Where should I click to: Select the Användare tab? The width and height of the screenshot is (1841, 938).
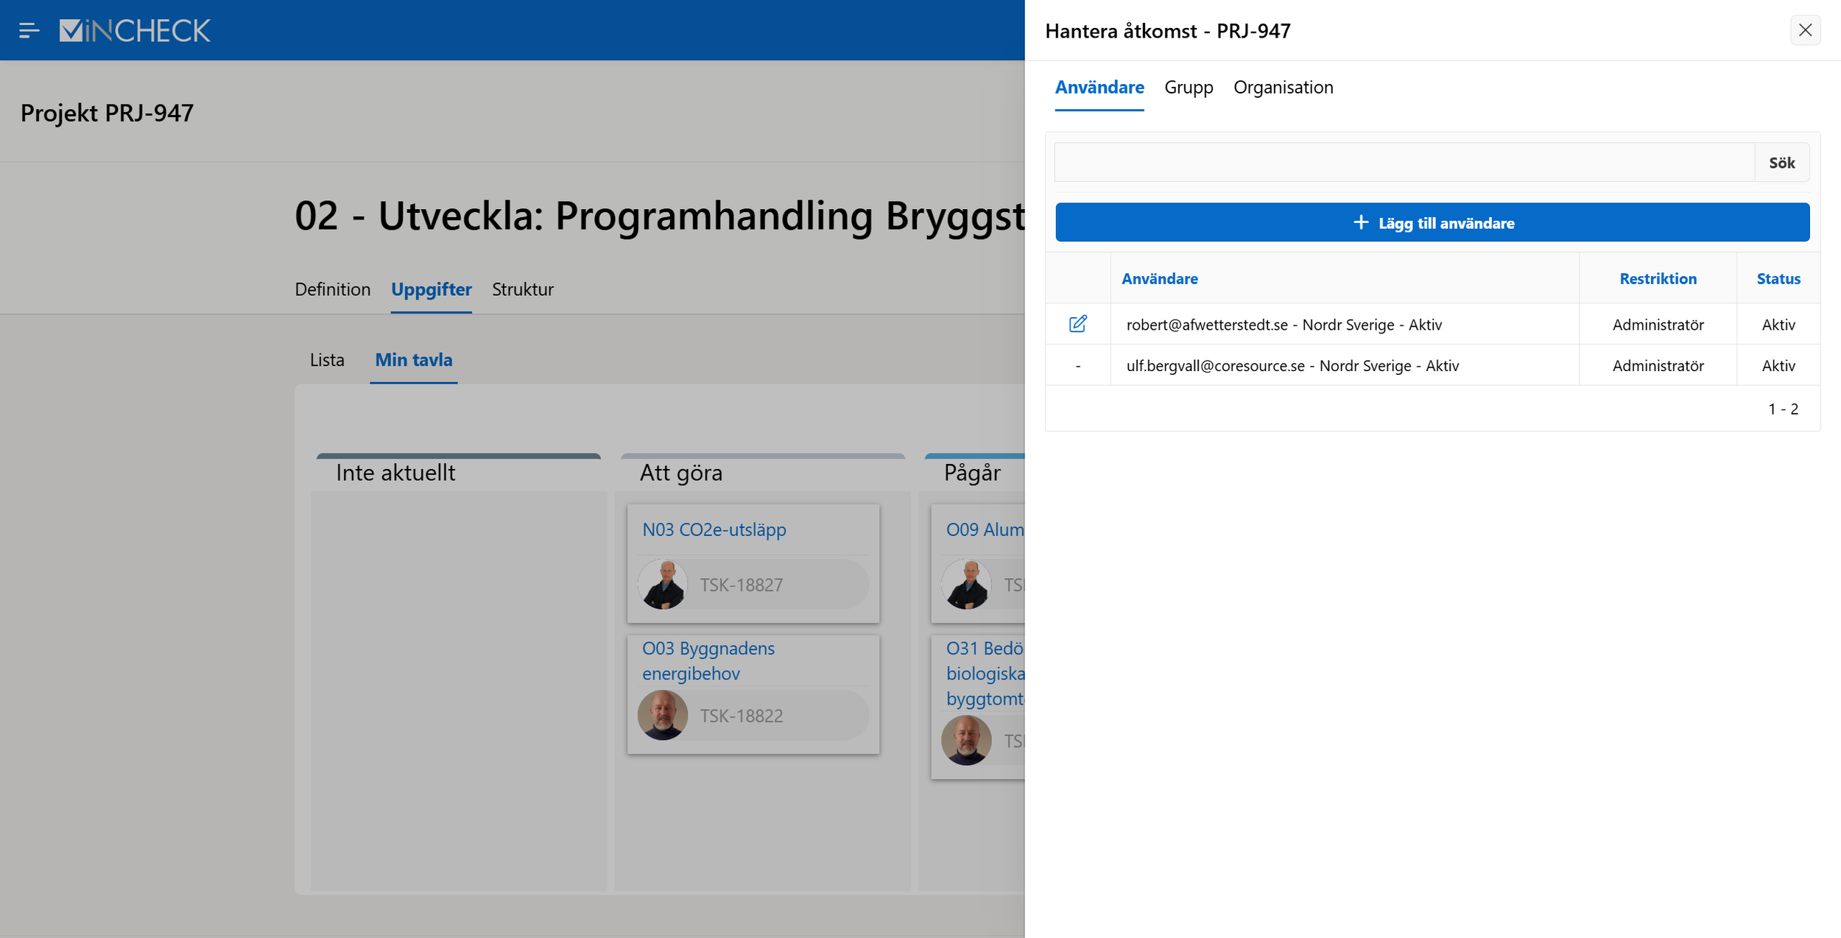click(1099, 88)
